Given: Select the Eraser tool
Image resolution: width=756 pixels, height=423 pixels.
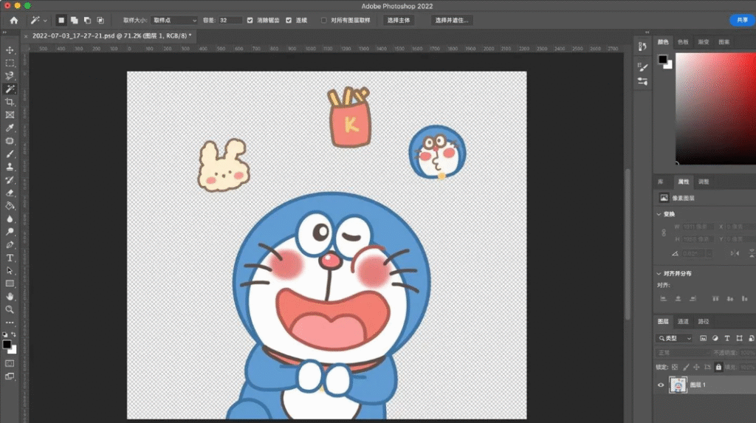Looking at the screenshot, I should [x=10, y=193].
